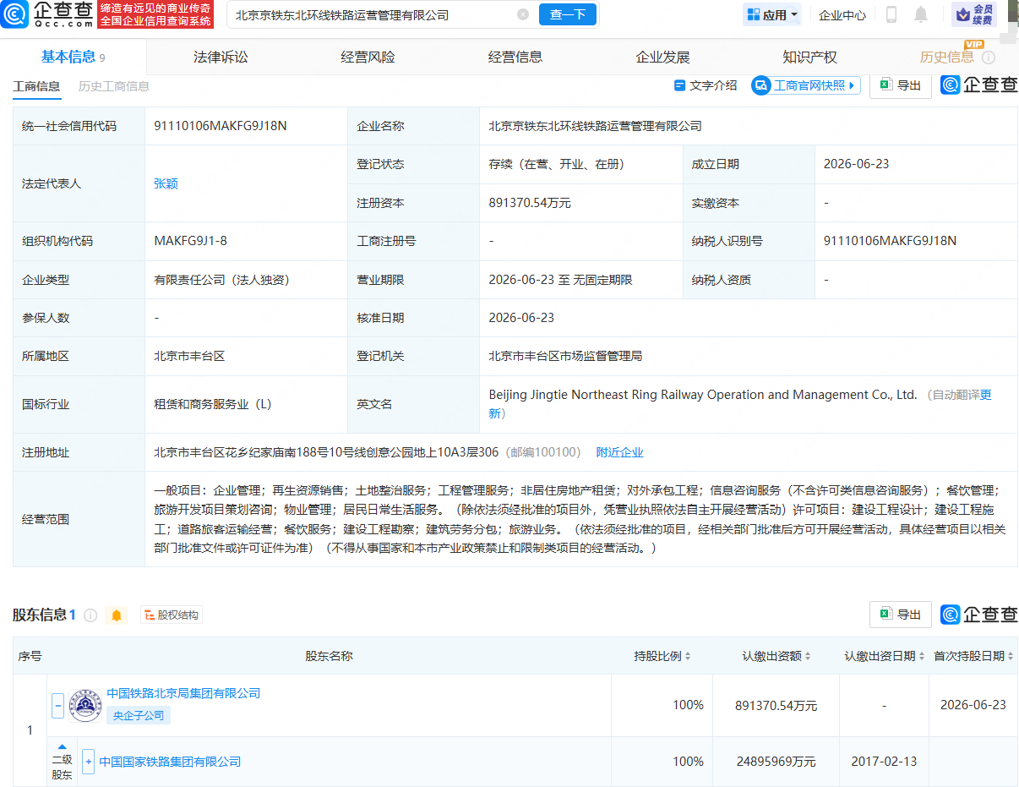Viewport: 1019px width, 787px height.
Task: Click the 24895969万元 contribution amount
Action: 776,762
